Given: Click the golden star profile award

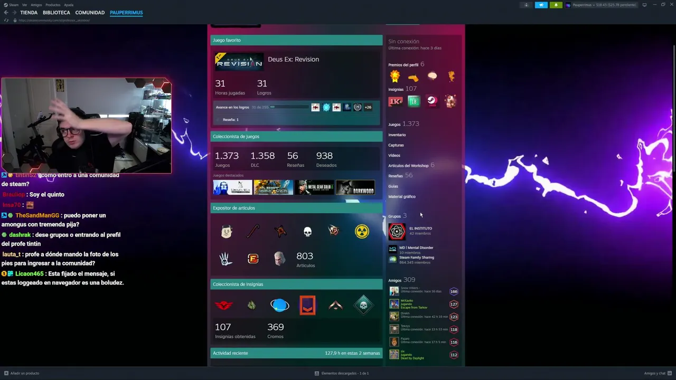Looking at the screenshot, I should point(395,77).
